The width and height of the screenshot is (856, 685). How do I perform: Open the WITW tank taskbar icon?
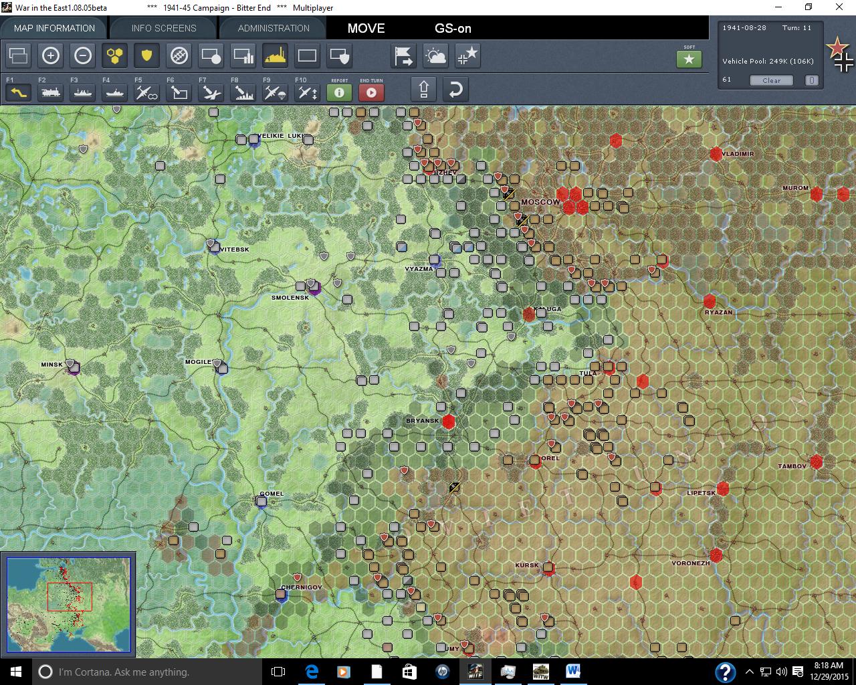(540, 672)
